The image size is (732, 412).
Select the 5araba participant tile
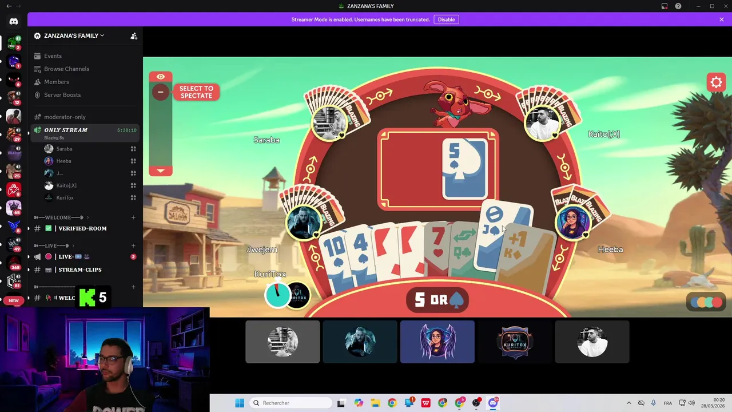click(x=283, y=342)
